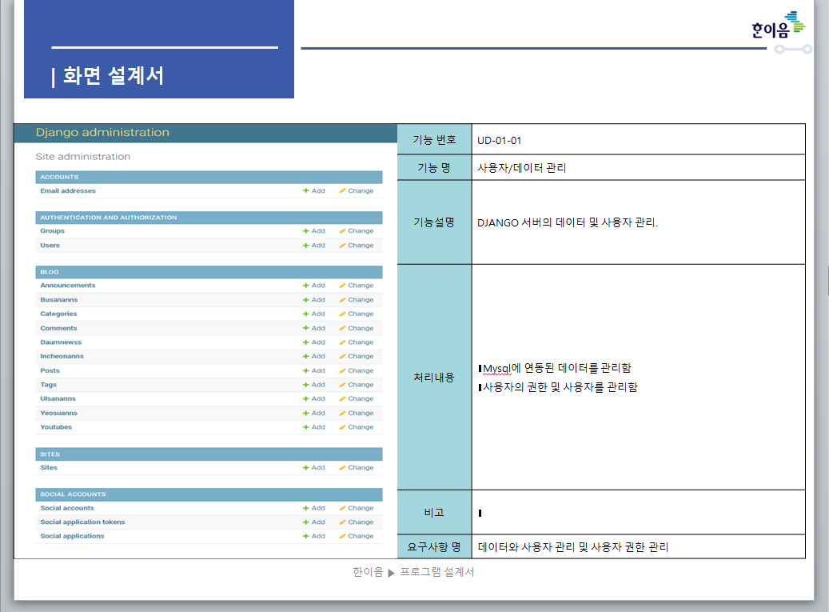Open the Social application tokens link
Image resolution: width=829 pixels, height=612 pixels.
(x=82, y=522)
